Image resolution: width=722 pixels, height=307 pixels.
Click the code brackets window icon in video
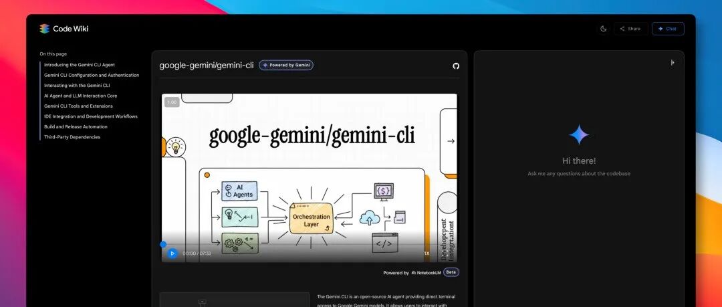point(385,243)
